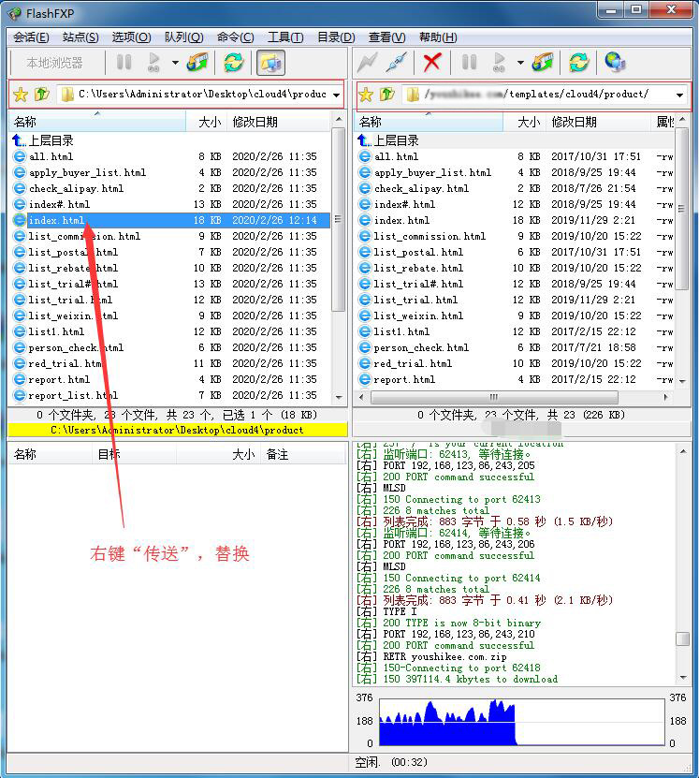Click the globe icon in remote toolbar

614,63
